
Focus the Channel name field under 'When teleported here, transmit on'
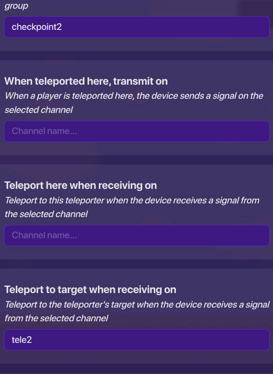pyautogui.click(x=136, y=131)
